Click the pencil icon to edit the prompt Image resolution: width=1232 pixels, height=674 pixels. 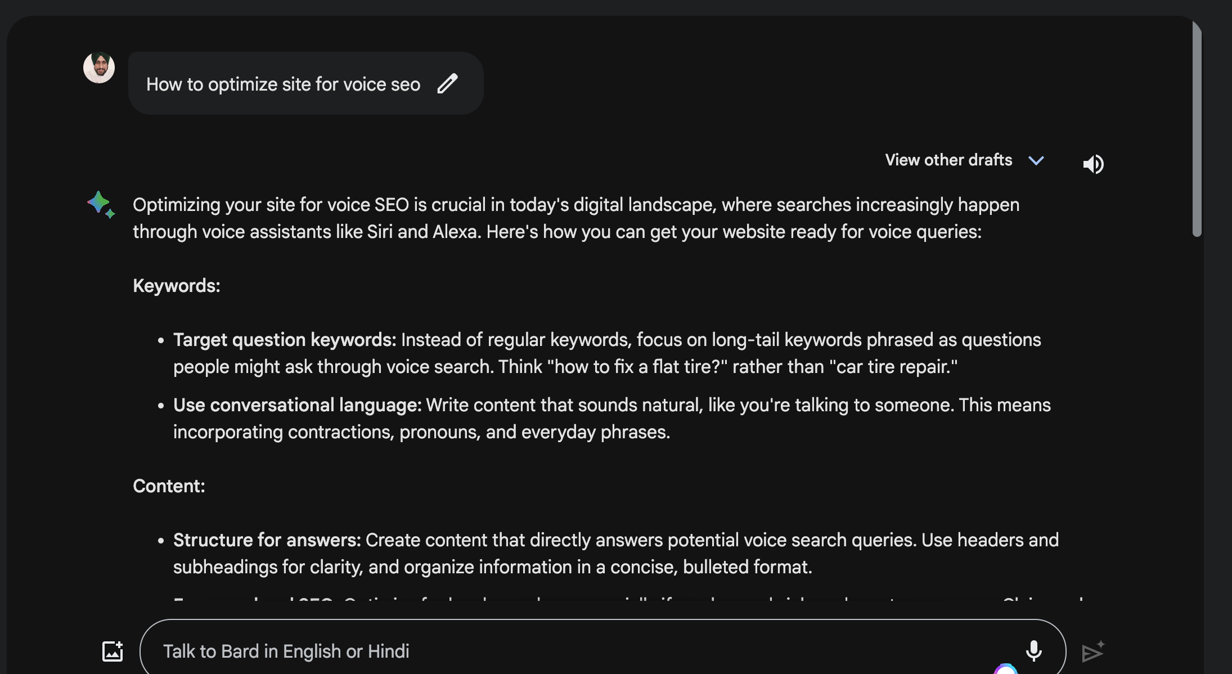[448, 84]
